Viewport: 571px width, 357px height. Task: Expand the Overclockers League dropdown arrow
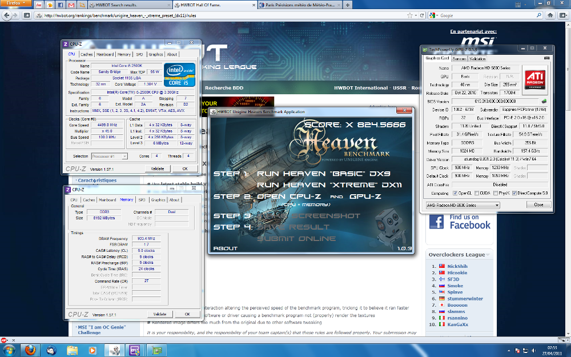488,255
